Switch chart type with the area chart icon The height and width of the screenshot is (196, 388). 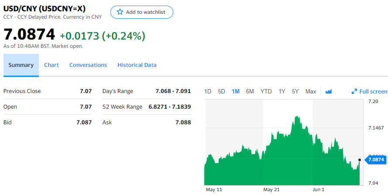click(329, 91)
